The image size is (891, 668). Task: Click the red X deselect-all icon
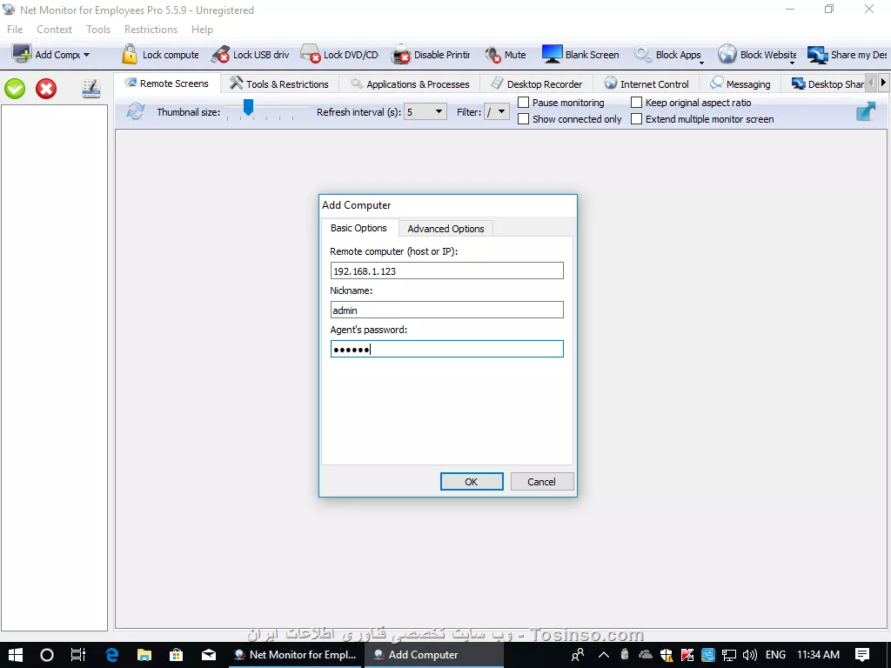[46, 89]
